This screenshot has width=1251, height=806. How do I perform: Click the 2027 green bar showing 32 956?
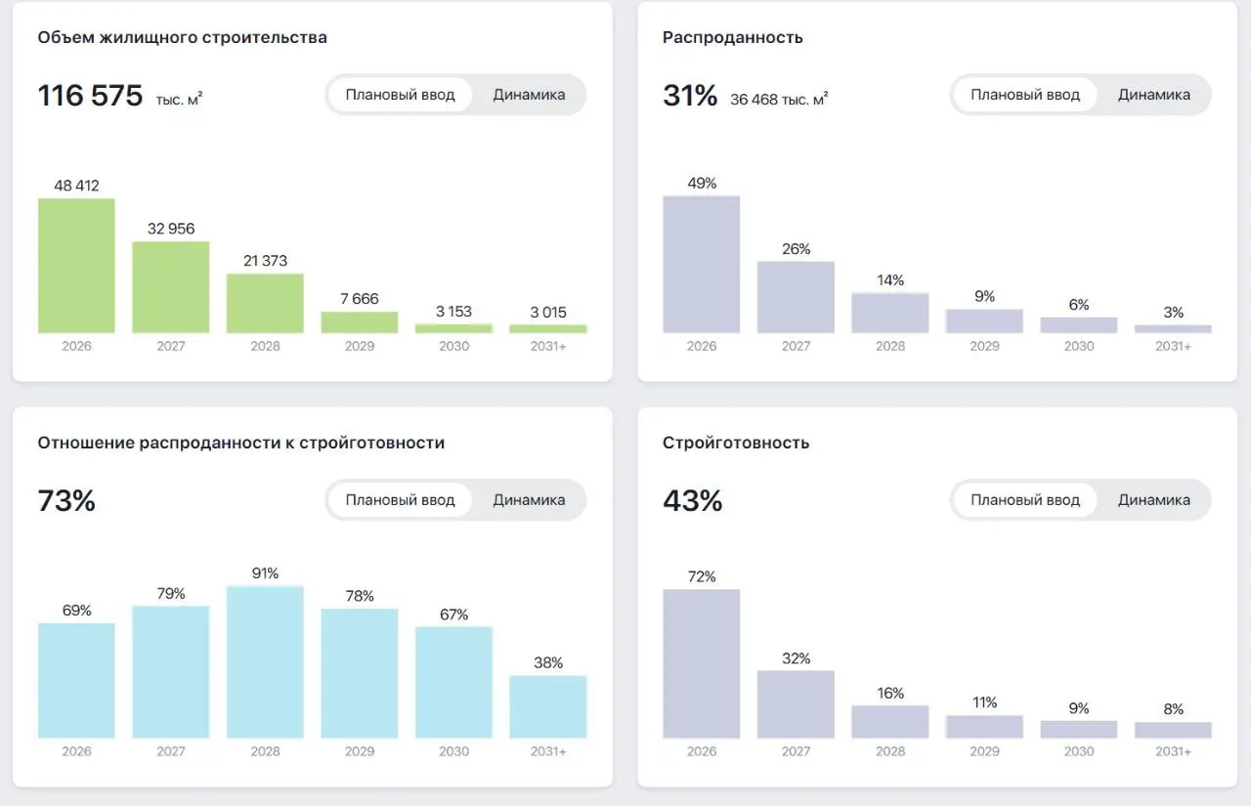point(171,287)
